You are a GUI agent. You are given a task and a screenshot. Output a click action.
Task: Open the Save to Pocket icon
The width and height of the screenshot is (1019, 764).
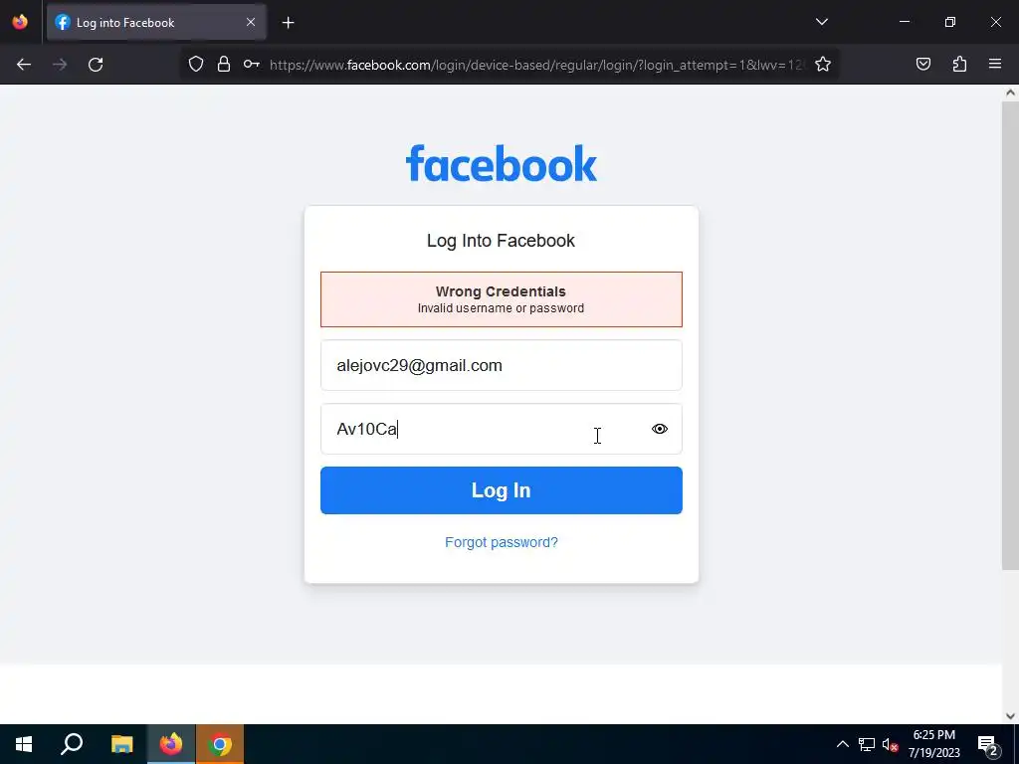(922, 64)
